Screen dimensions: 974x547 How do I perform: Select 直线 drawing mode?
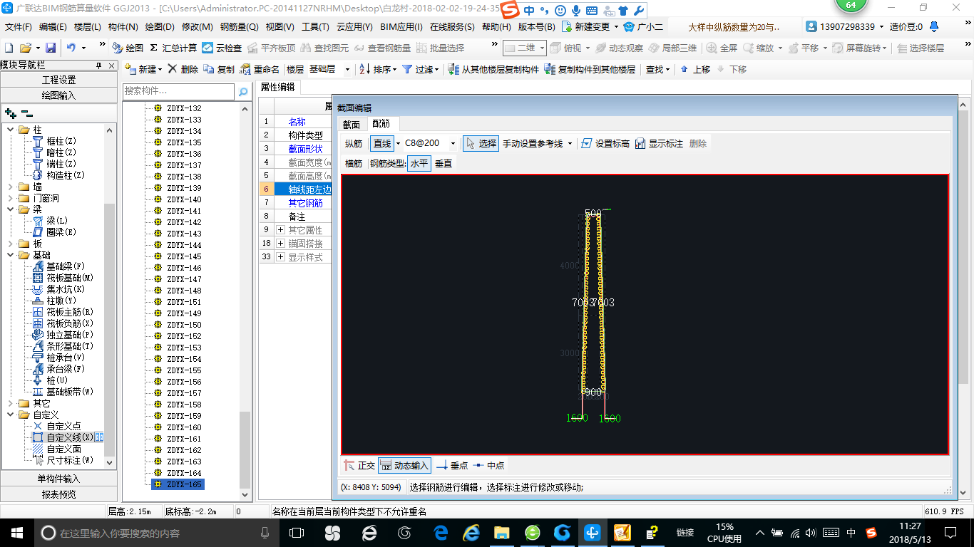(x=382, y=143)
